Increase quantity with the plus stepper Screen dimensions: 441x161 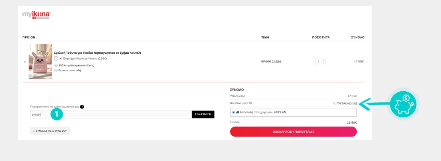324,60
